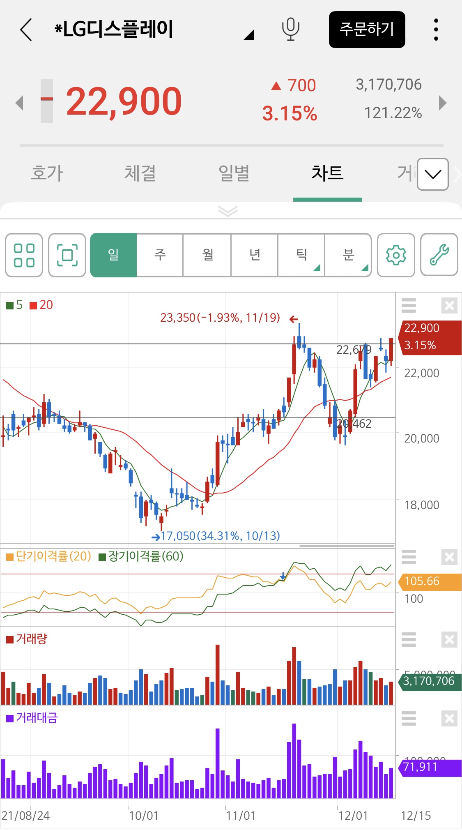Viewport: 462px width, 830px height.
Task: Open 거래대금 panel hamburger menu
Action: [x=409, y=719]
